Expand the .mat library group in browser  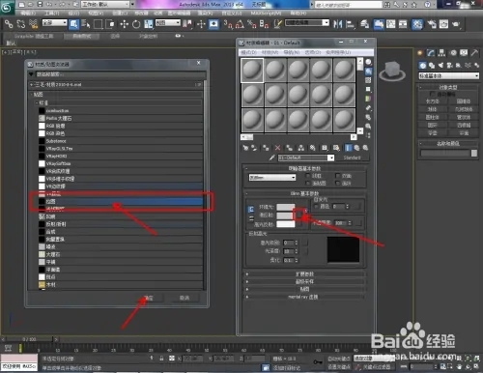(116, 85)
